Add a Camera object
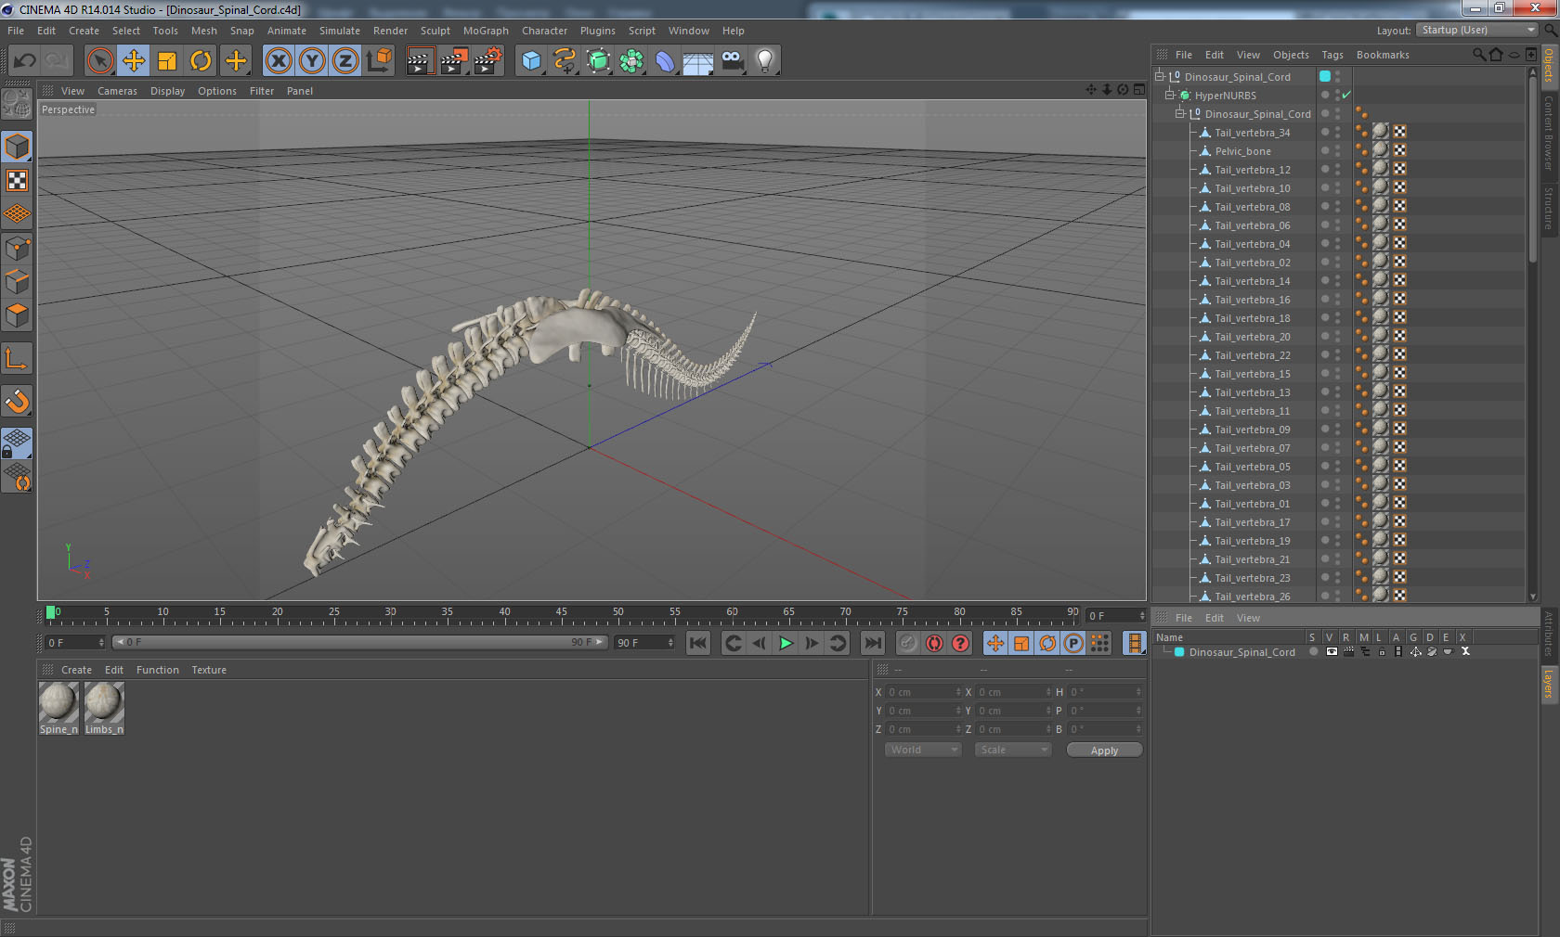 point(732,61)
